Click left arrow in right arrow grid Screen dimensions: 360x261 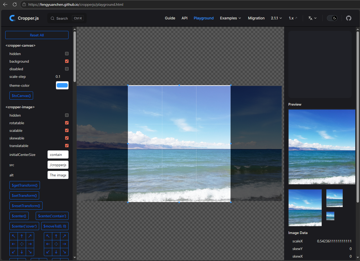(48, 244)
